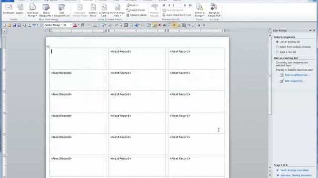
Task: Click the table move handle above the labels
Action: 48,46
